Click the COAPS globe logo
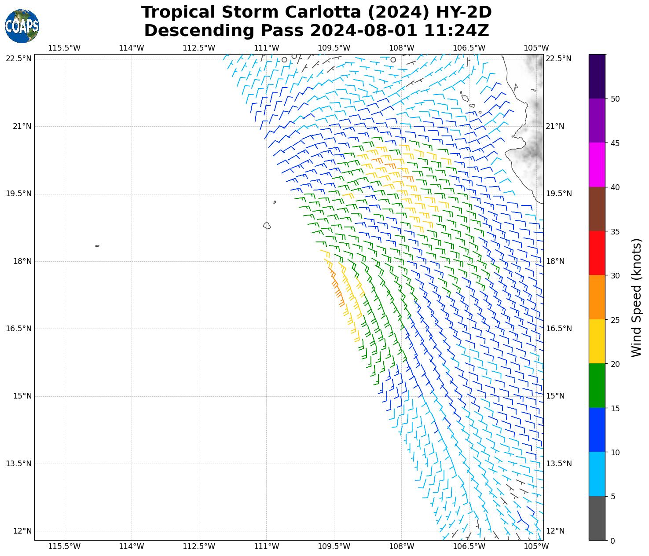 click(x=22, y=26)
